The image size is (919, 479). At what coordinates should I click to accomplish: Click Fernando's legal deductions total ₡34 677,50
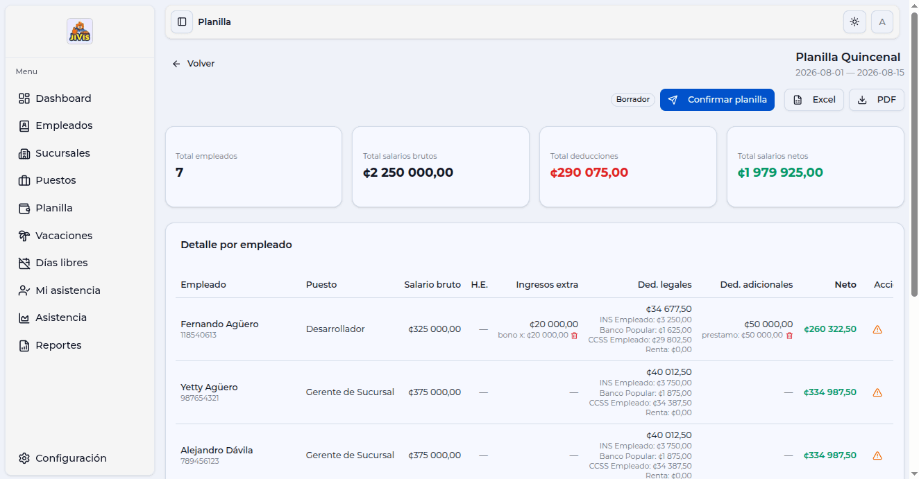[x=668, y=309]
